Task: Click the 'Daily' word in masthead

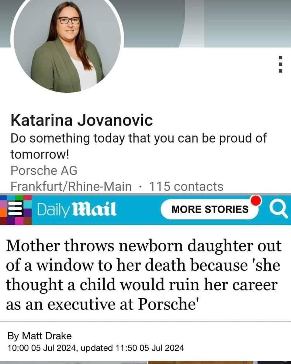Action: [x=53, y=210]
